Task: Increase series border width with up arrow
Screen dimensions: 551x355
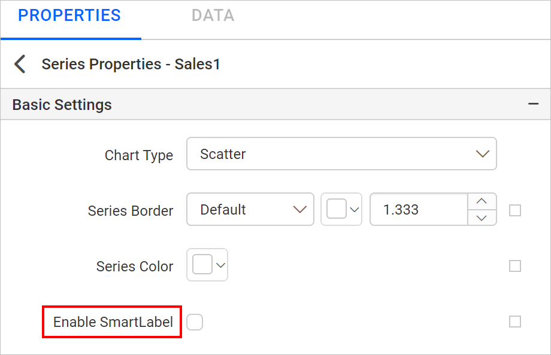Action: [x=482, y=201]
